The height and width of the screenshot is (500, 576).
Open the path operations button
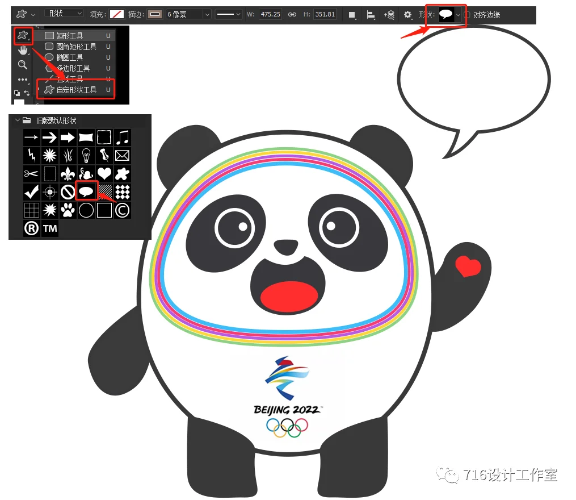tap(352, 15)
